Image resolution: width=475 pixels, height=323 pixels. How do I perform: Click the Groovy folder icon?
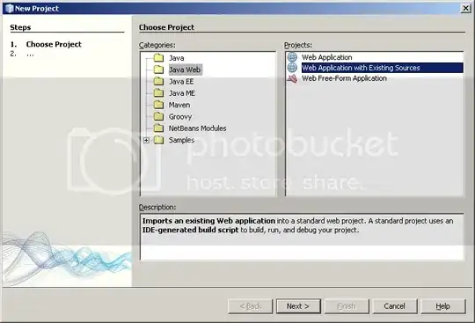pyautogui.click(x=158, y=116)
